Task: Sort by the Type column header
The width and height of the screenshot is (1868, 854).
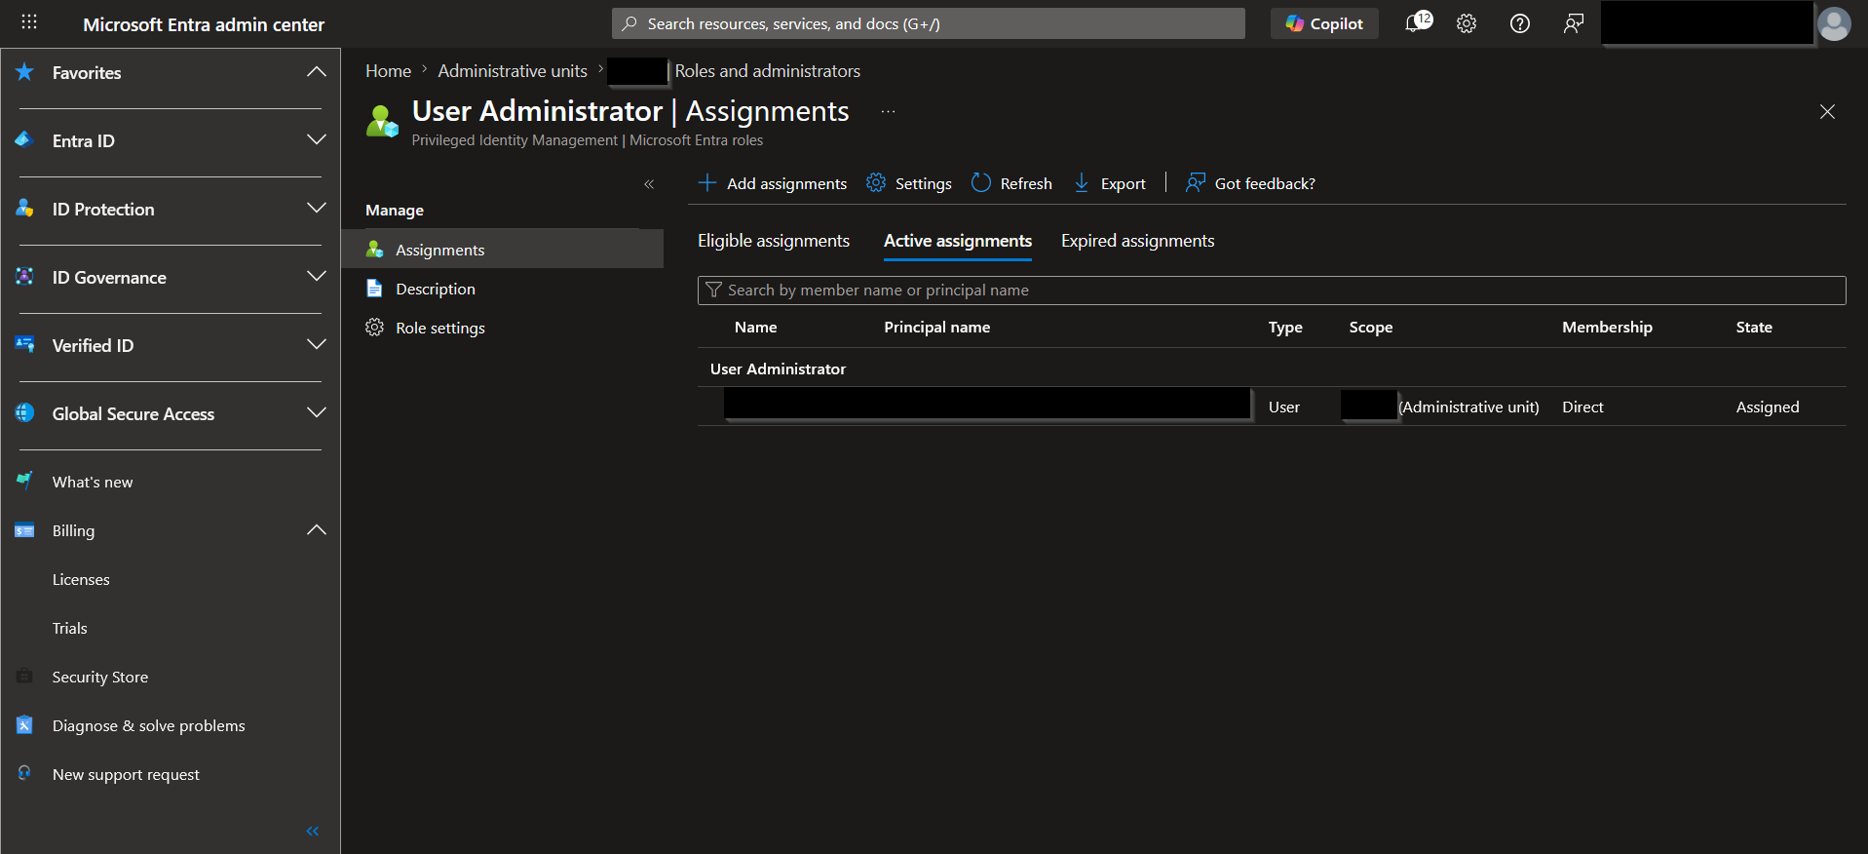Action: (x=1285, y=328)
